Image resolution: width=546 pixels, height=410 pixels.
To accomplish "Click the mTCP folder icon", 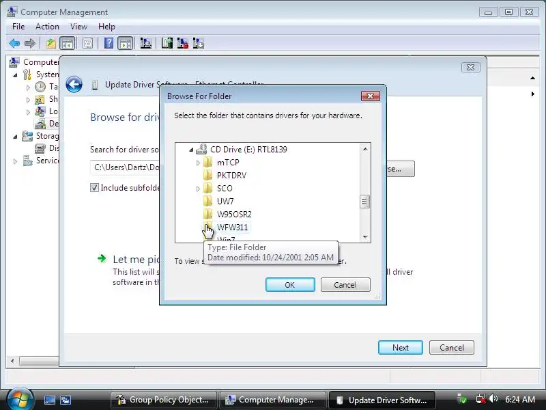I will [x=208, y=162].
